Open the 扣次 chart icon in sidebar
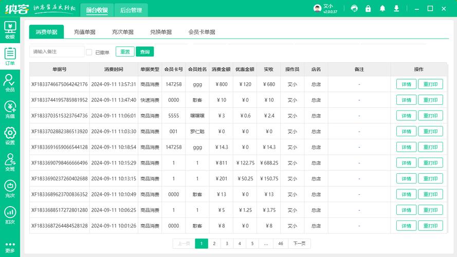 pos(10,216)
